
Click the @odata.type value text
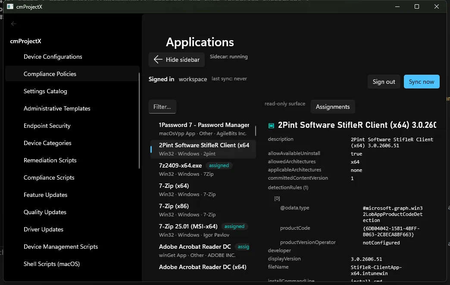tap(393, 214)
